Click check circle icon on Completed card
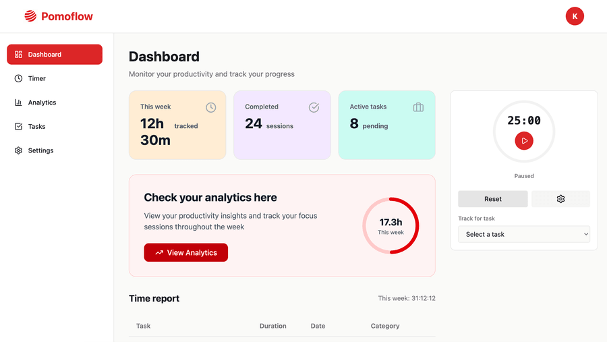 click(x=314, y=107)
